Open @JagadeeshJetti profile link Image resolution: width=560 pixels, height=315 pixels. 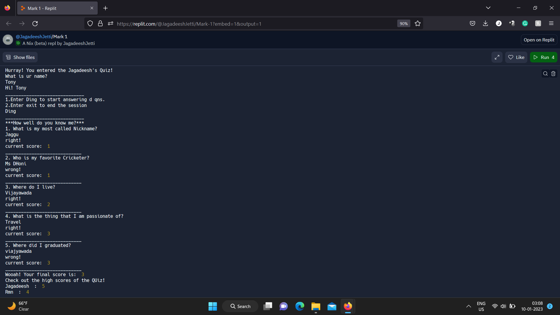pyautogui.click(x=34, y=36)
